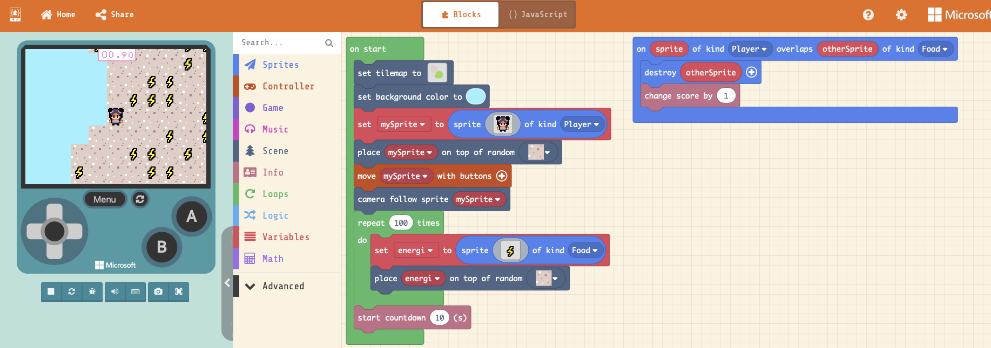Take a simulator screenshot with the camera
The height and width of the screenshot is (348, 991).
tap(158, 291)
